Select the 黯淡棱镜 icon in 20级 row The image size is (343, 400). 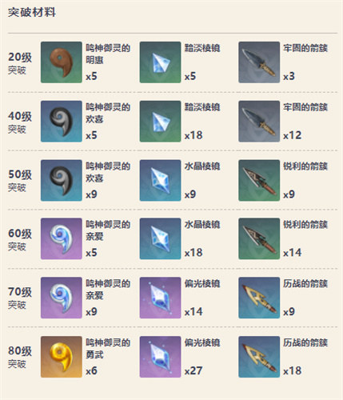160,62
